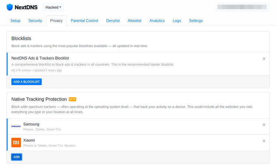Select the Privacy tab
This screenshot has height=165, width=276.
[x=56, y=21]
